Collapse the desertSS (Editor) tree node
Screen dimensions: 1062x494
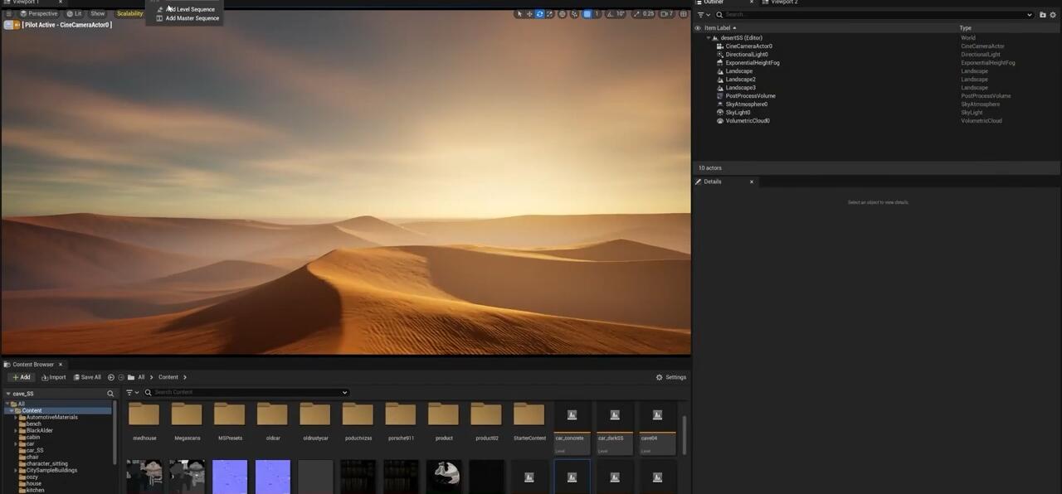click(x=709, y=38)
